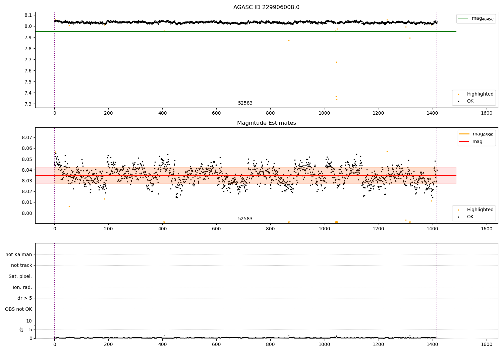
Task: Click the 8.01 tick on the middle y-axis
Action: coord(27,202)
